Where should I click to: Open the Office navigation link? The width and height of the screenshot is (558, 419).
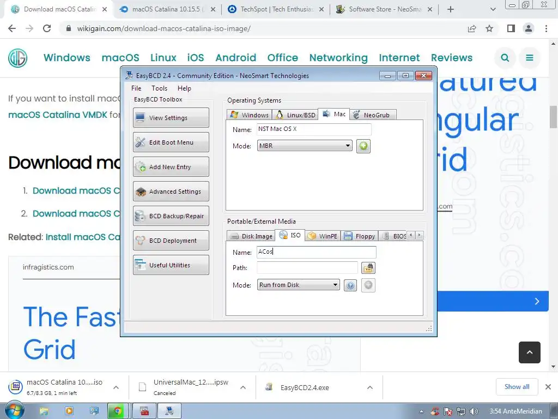pyautogui.click(x=283, y=58)
